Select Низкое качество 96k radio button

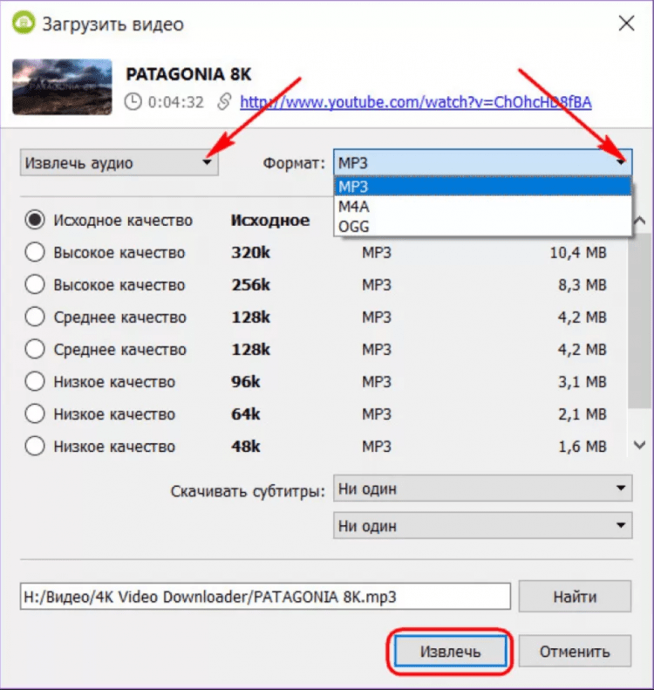click(36, 382)
